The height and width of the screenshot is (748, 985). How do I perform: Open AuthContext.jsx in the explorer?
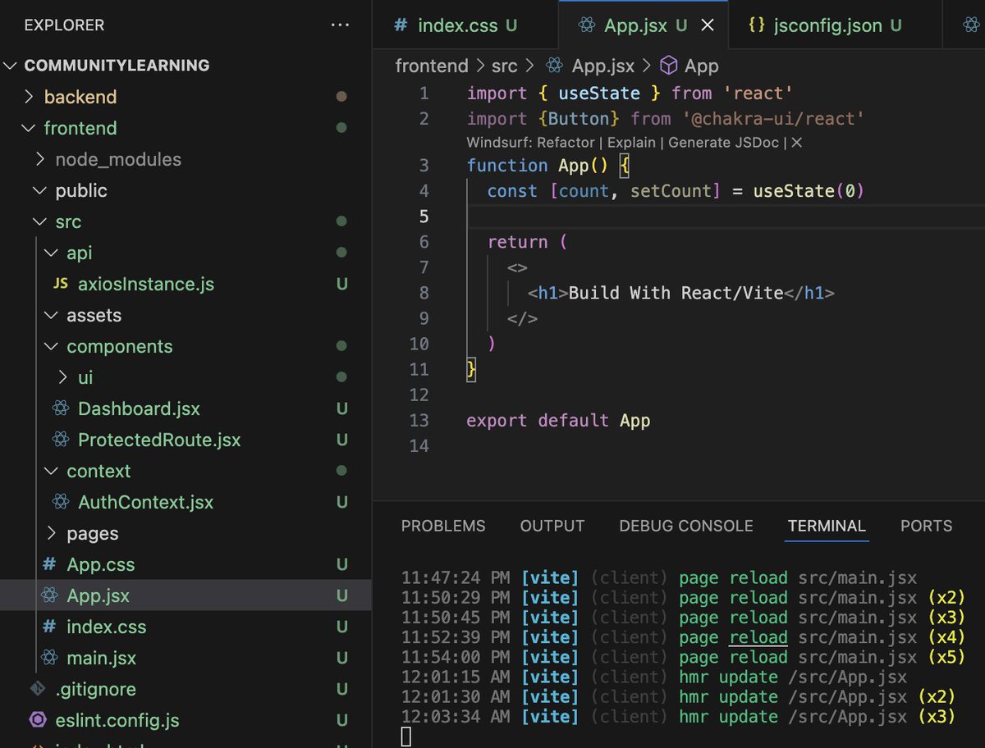tap(145, 502)
